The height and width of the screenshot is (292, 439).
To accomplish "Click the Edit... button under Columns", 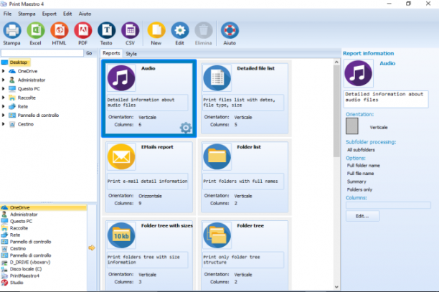I will point(362,216).
